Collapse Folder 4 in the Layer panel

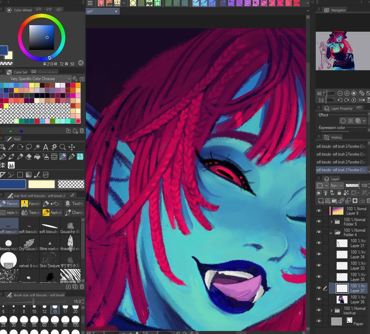click(x=331, y=233)
